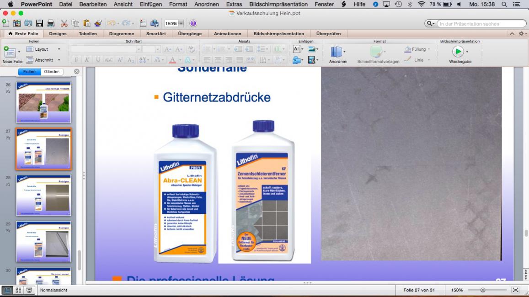Open Spotlight search in menu bar
The height and width of the screenshot is (297, 529).
coord(504,5)
